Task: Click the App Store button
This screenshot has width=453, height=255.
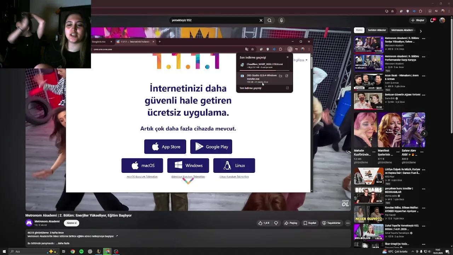Action: point(165,147)
